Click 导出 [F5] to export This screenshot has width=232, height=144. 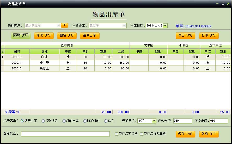(x=185, y=36)
